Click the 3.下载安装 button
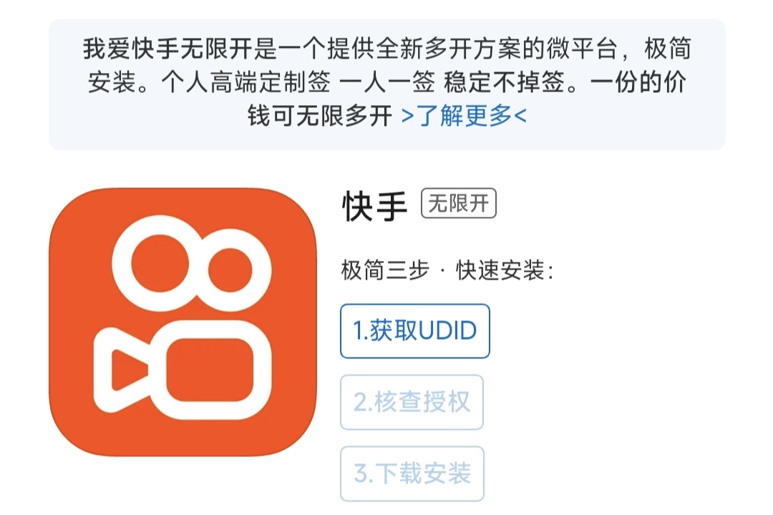The image size is (773, 515). coord(412,474)
